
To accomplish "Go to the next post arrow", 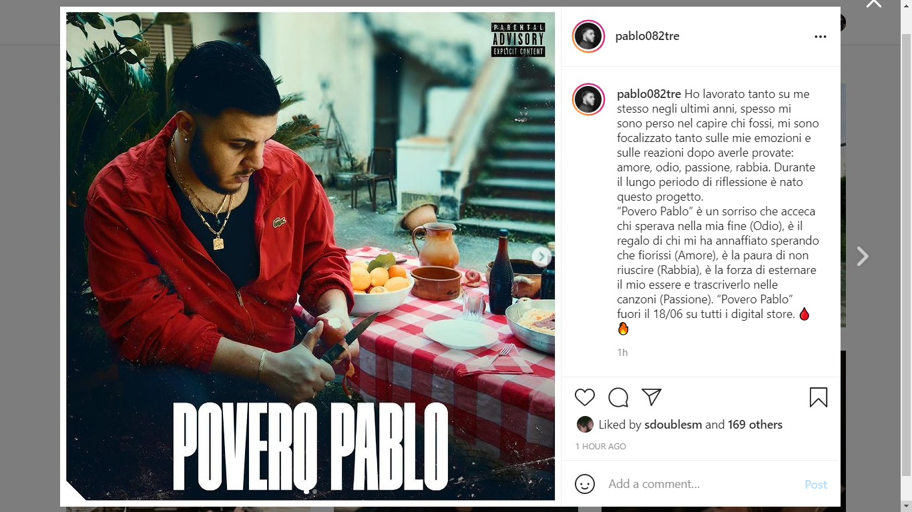I will click(x=863, y=257).
